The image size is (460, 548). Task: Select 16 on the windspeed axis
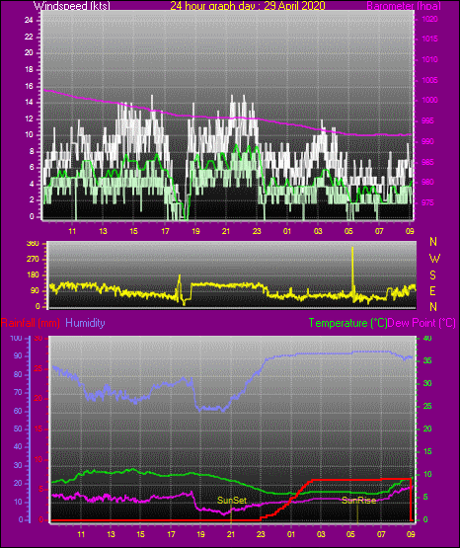(29, 86)
